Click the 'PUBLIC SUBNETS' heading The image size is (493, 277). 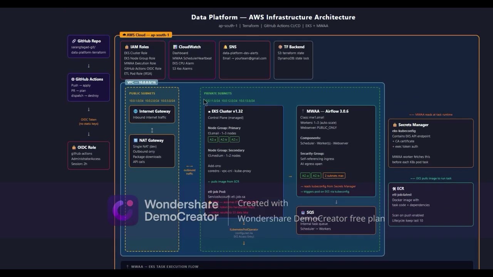click(x=142, y=93)
